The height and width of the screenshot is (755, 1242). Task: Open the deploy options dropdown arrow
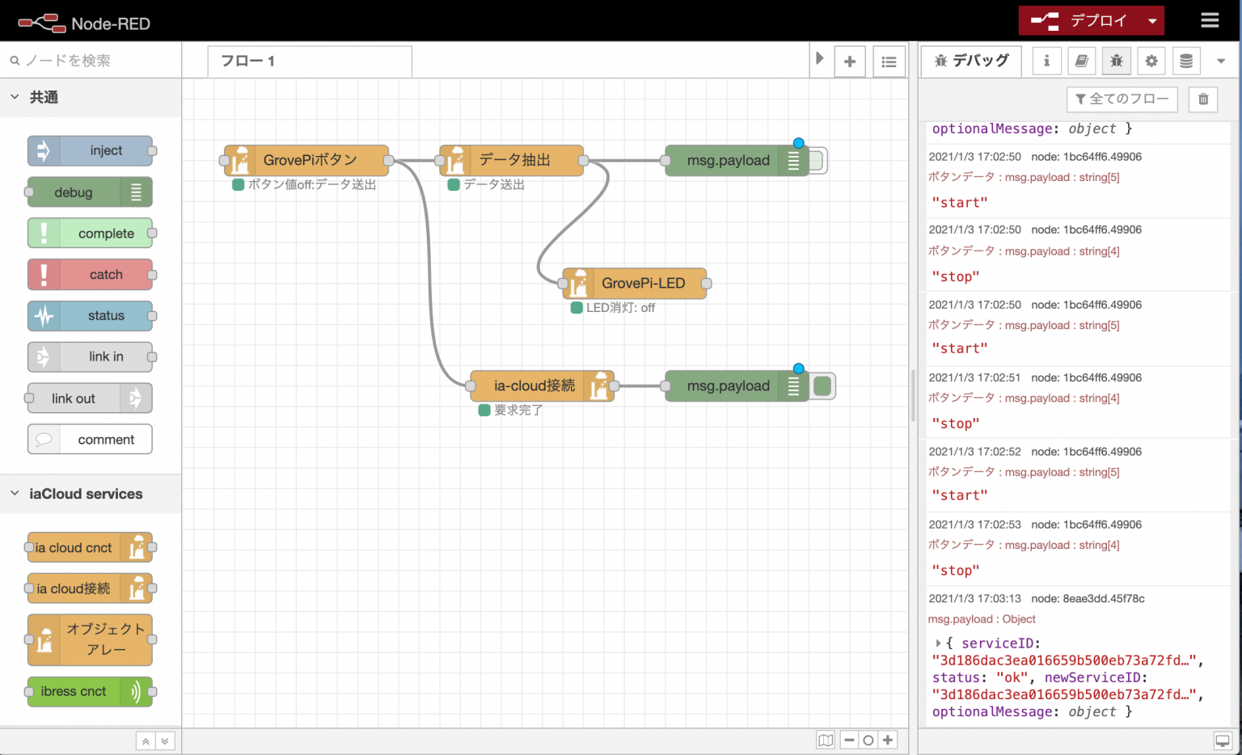[x=1152, y=21]
